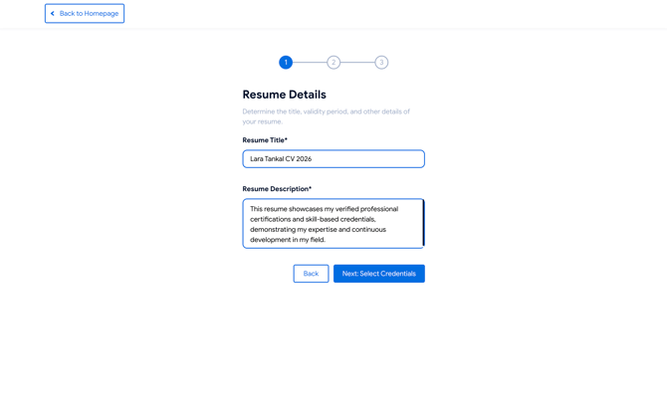Image resolution: width=667 pixels, height=417 pixels.
Task: Select step 1 in the progress indicator
Action: 286,63
